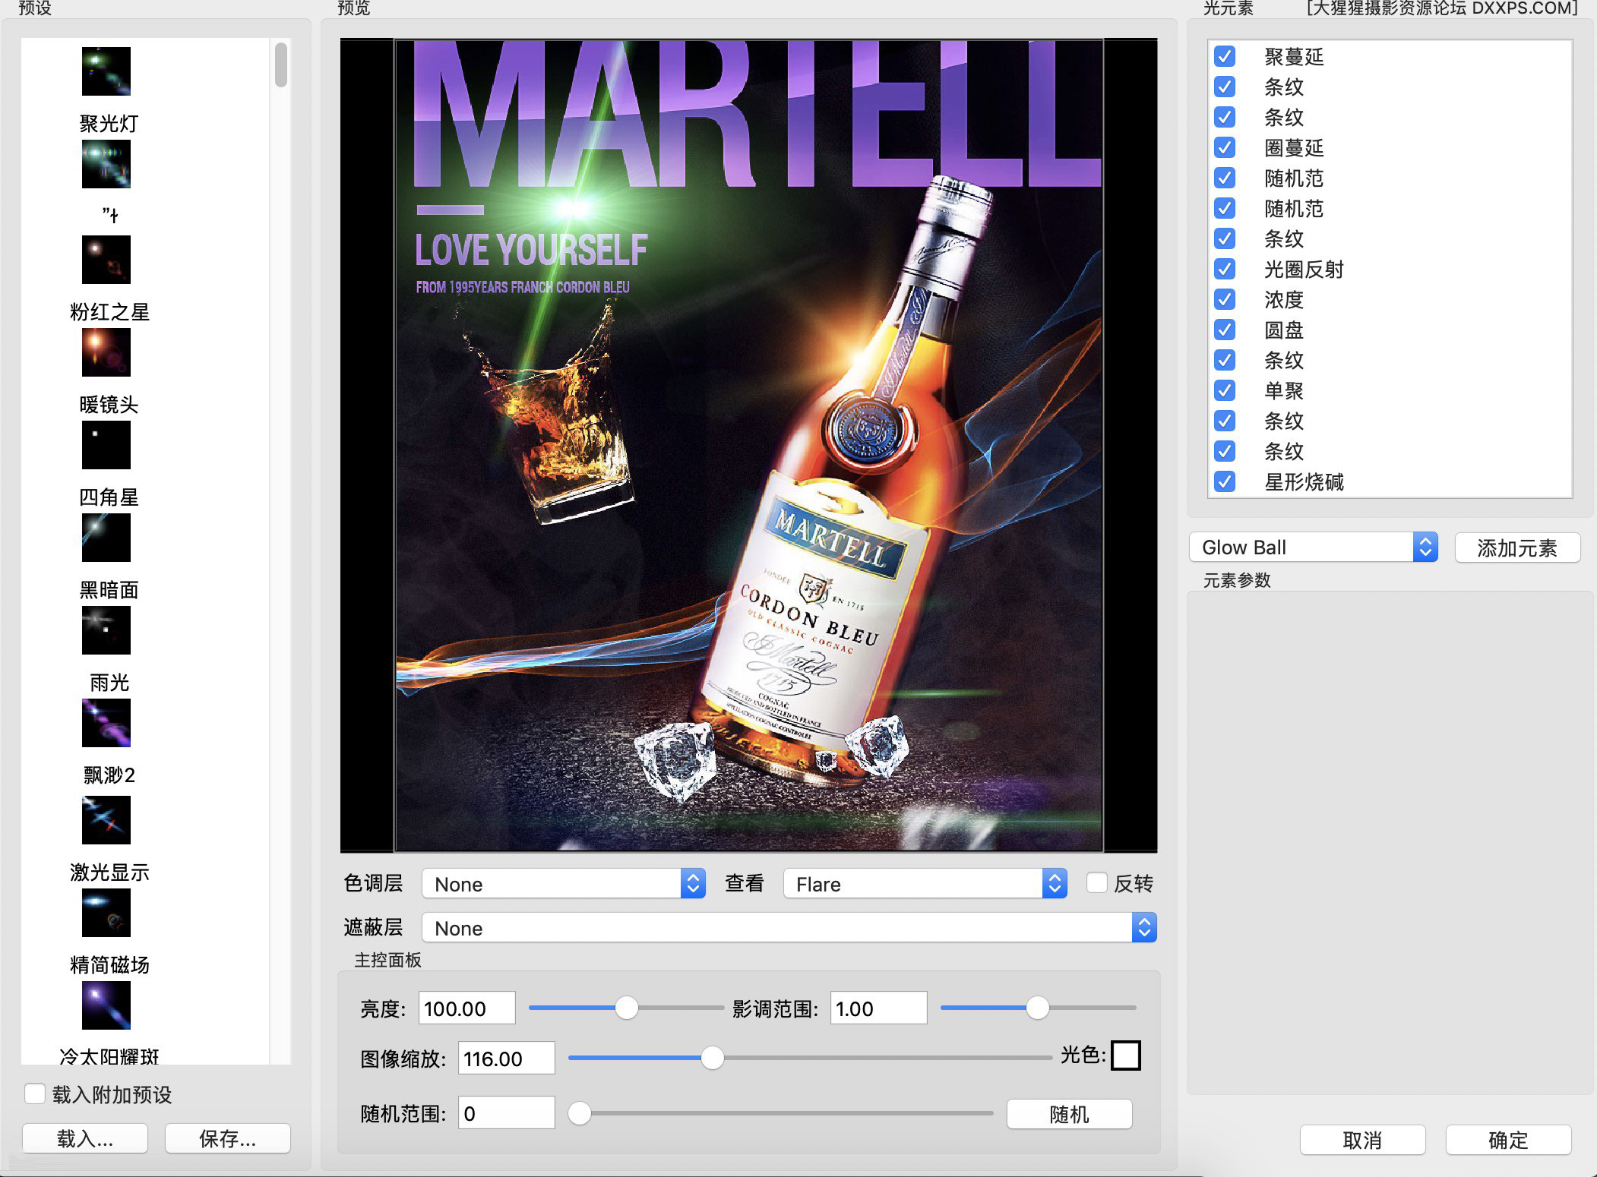Choose the 黑暗面 preset icon
The height and width of the screenshot is (1177, 1597).
(x=106, y=538)
